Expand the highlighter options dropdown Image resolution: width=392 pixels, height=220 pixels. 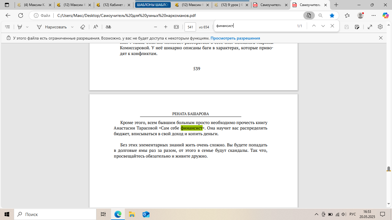tap(27, 27)
